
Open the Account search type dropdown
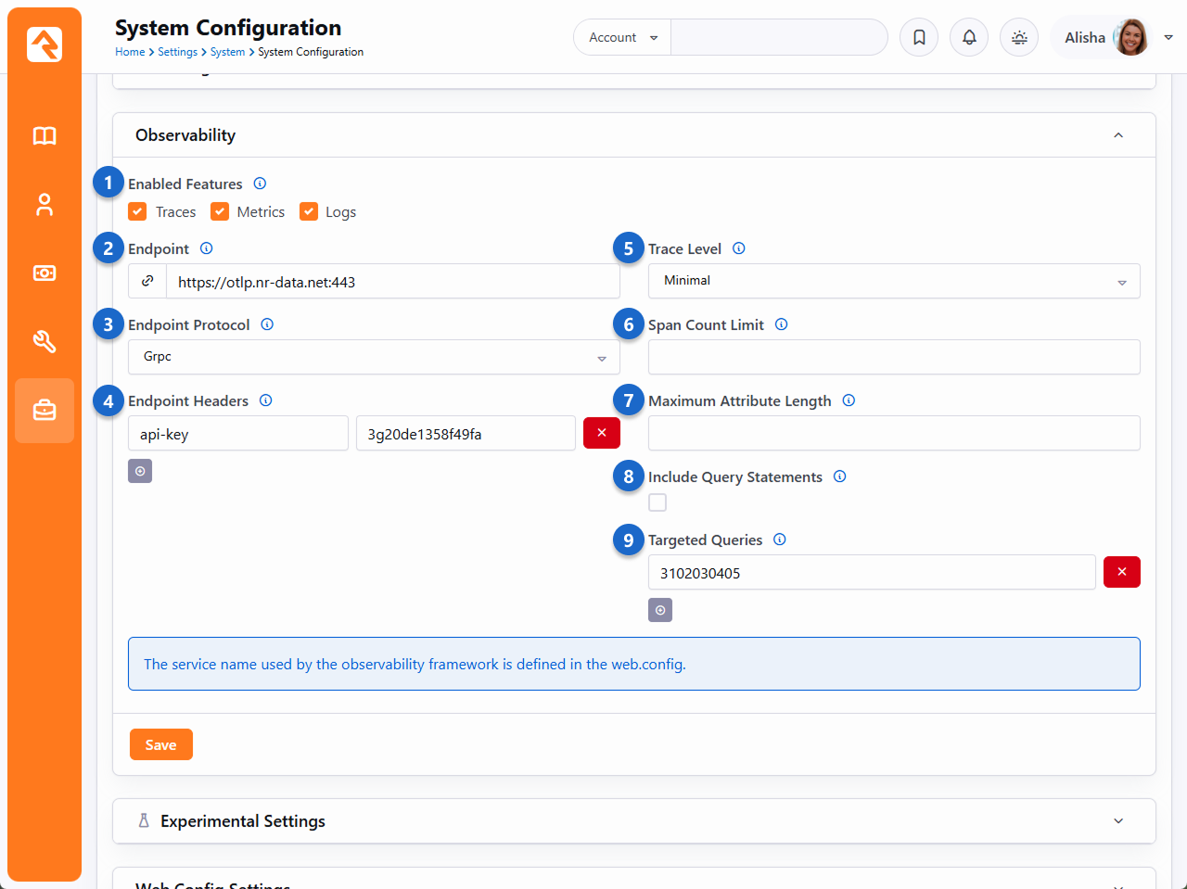coord(622,38)
